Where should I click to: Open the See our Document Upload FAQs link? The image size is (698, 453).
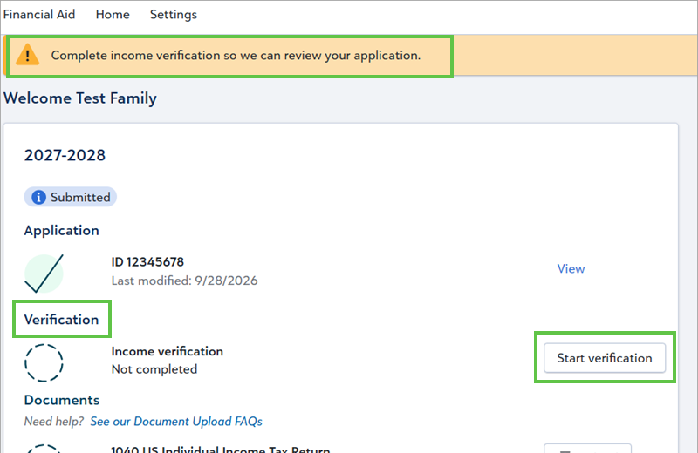(176, 421)
